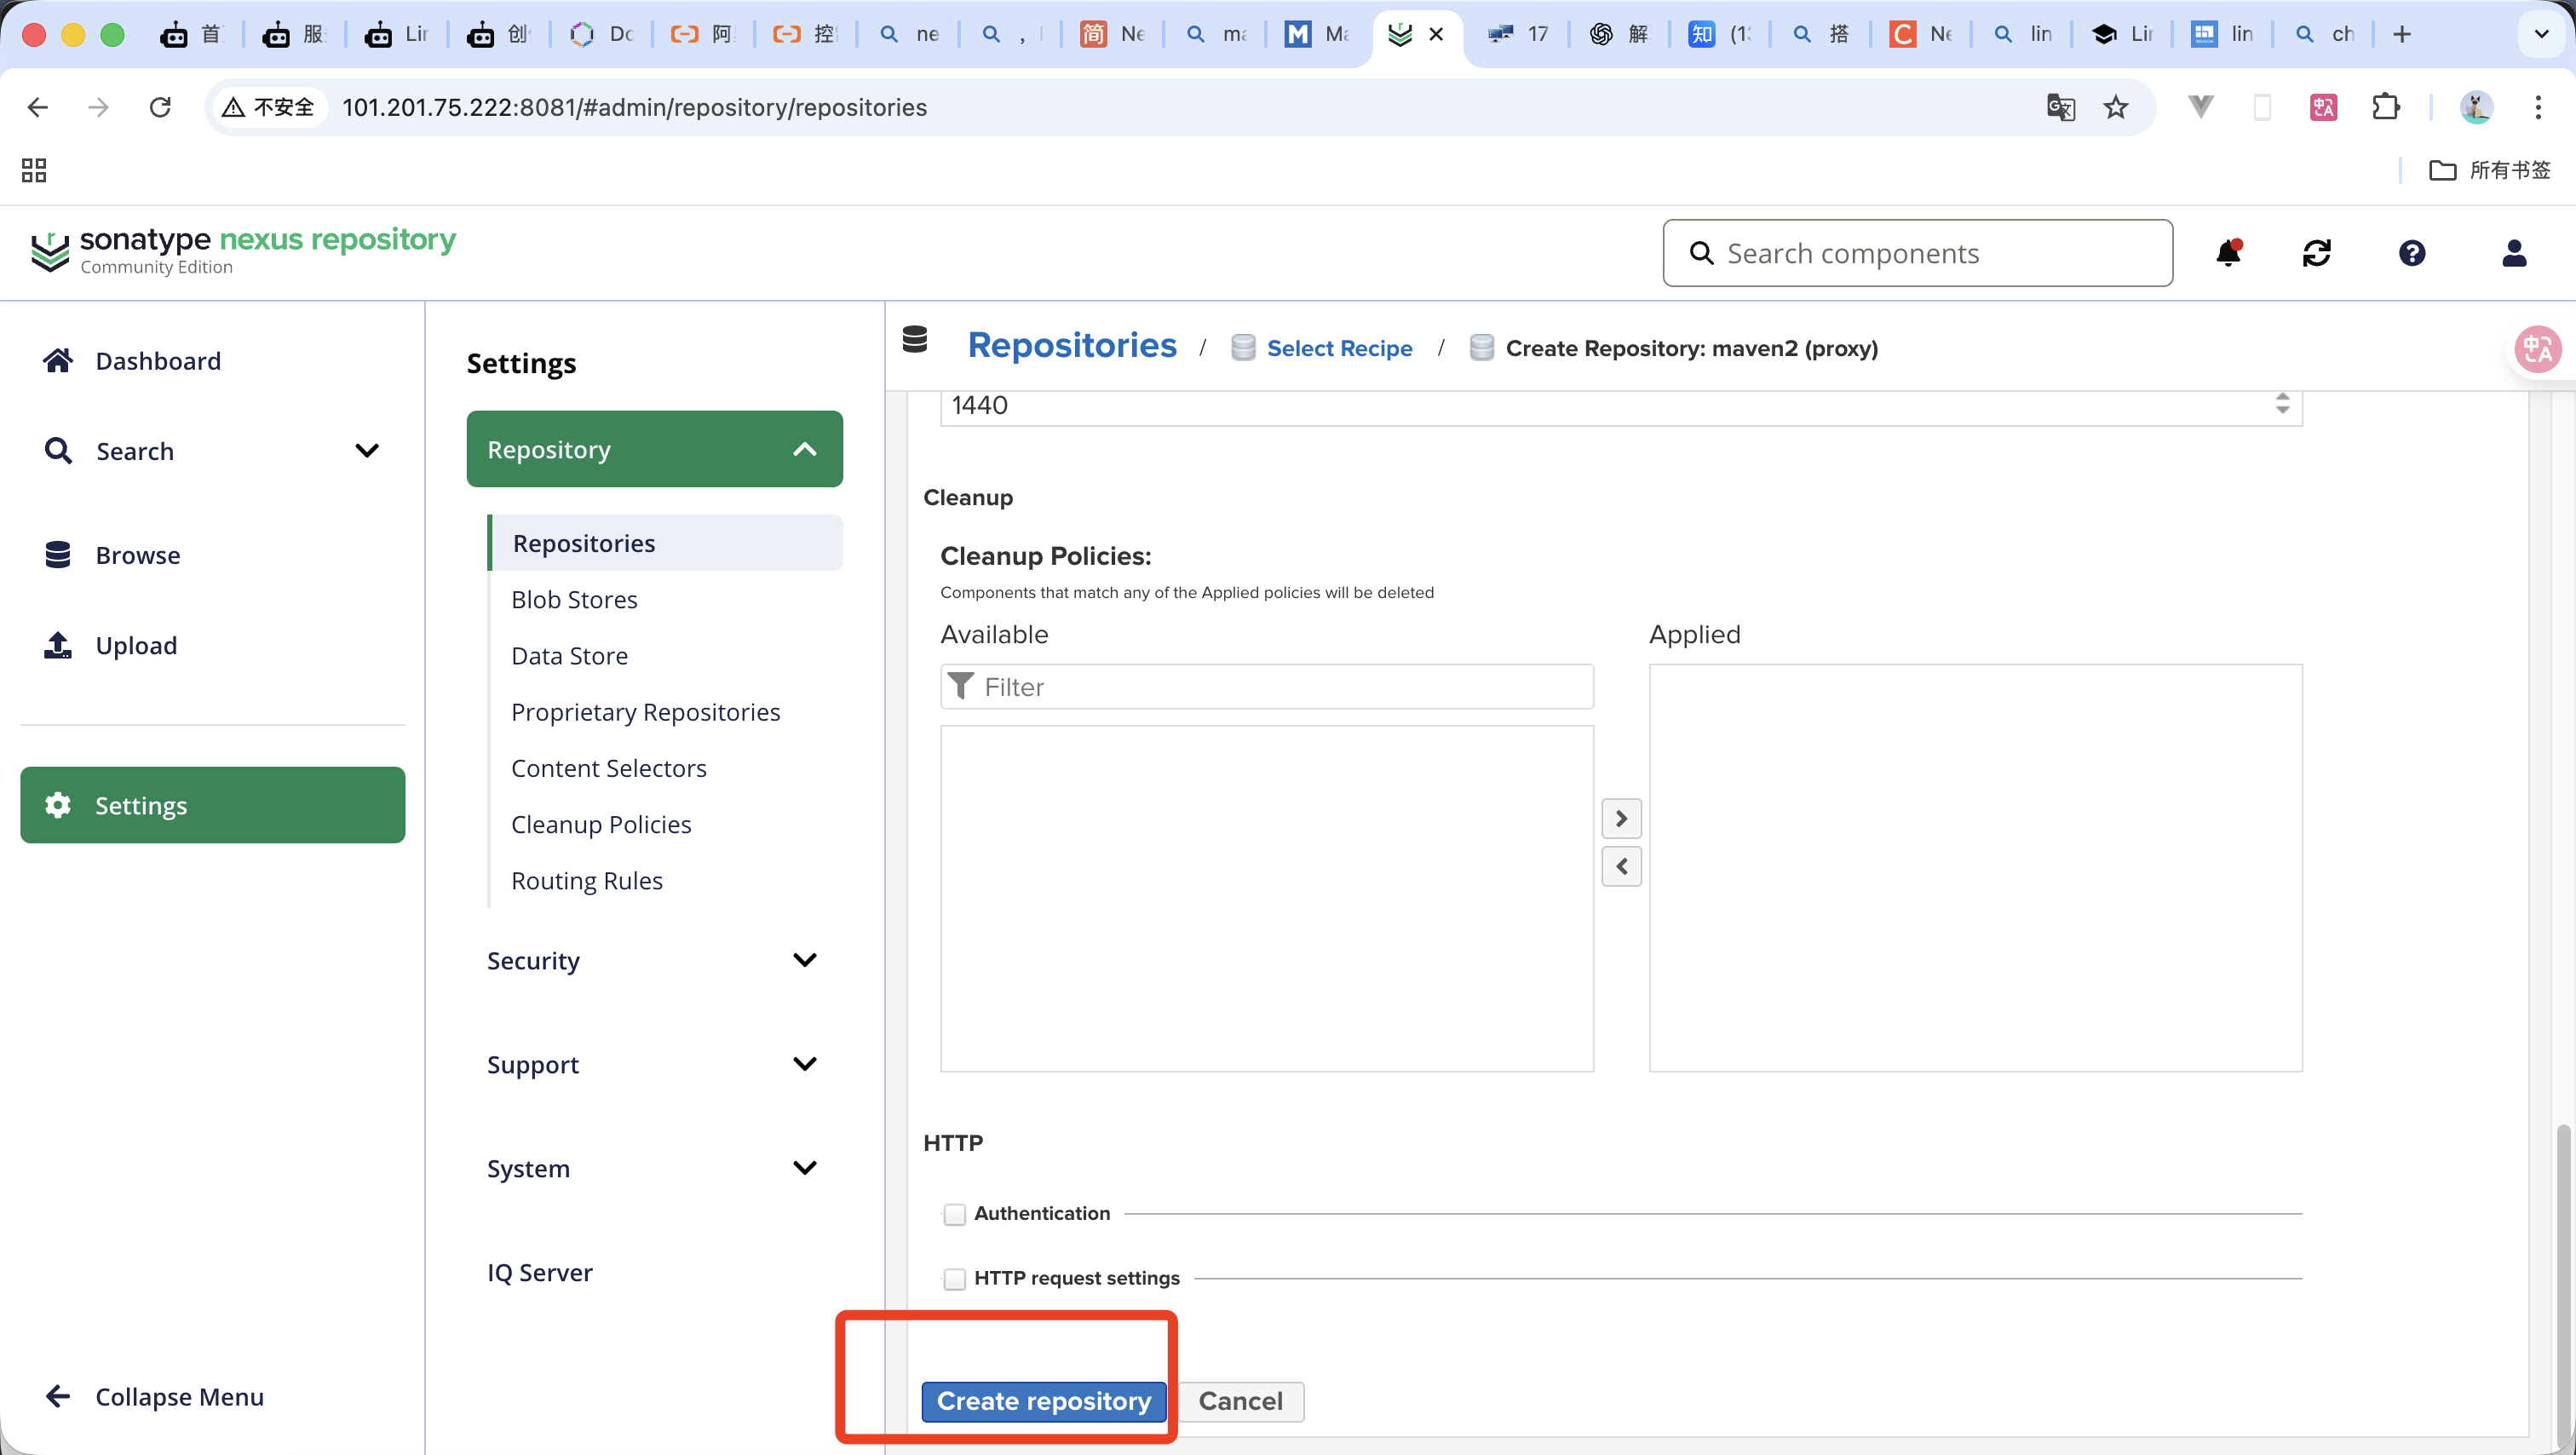Expand the System settings section

(x=804, y=1168)
